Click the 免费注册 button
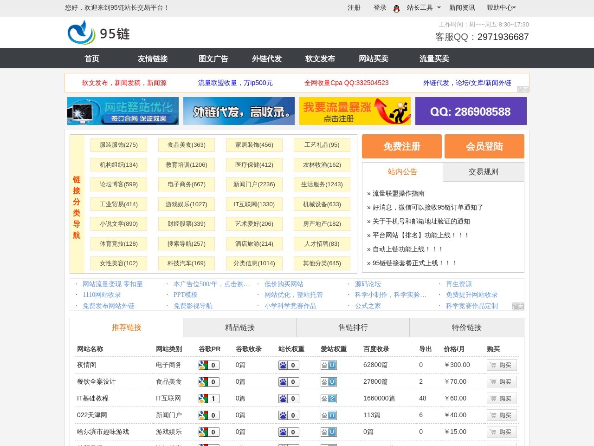This screenshot has height=446, width=594. [x=401, y=146]
